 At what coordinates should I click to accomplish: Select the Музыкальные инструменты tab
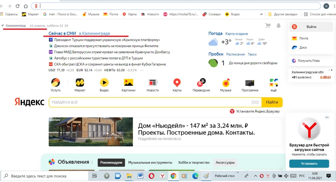150,163
